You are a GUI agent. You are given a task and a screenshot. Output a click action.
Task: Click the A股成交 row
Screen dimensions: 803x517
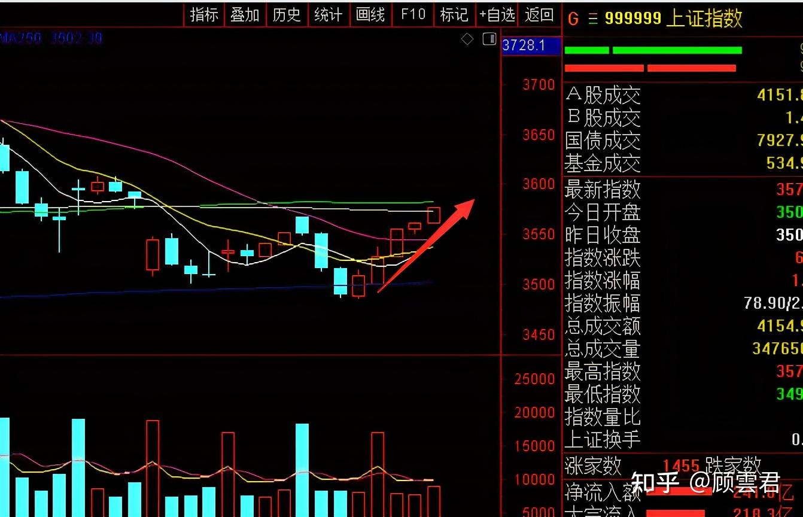coord(683,95)
